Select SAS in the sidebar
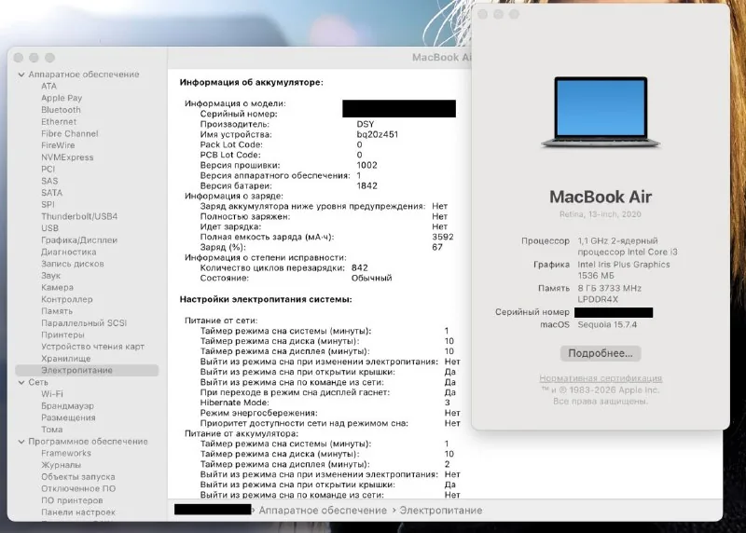Image resolution: width=746 pixels, height=533 pixels. pos(49,181)
